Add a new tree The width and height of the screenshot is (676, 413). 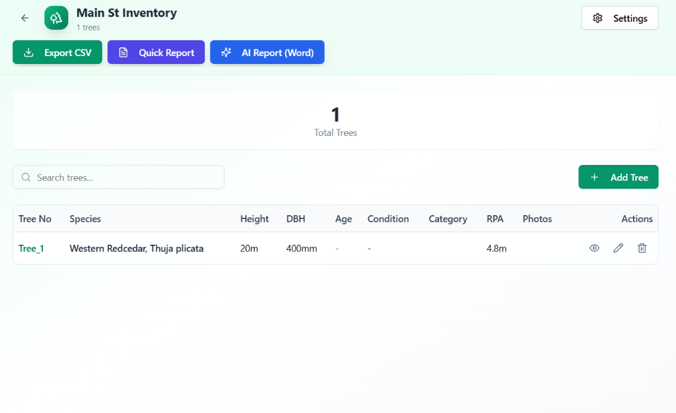(618, 177)
